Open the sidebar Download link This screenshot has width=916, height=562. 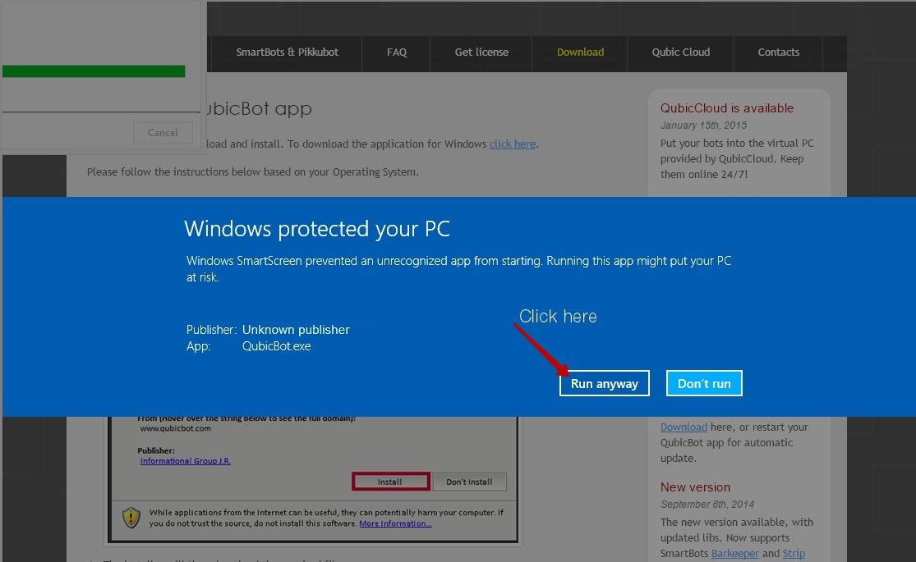pos(684,427)
